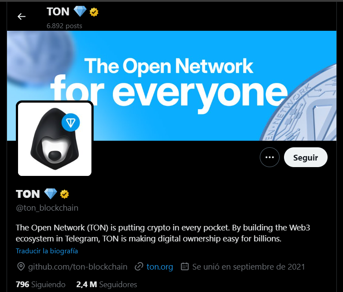The width and height of the screenshot is (343, 292).
Task: Click the chain link icon before ton.org
Action: click(139, 266)
